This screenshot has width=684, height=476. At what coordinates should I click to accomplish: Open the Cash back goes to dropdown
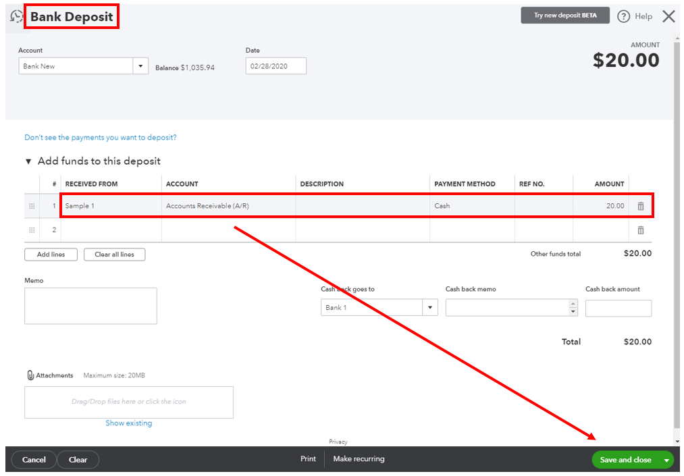430,307
